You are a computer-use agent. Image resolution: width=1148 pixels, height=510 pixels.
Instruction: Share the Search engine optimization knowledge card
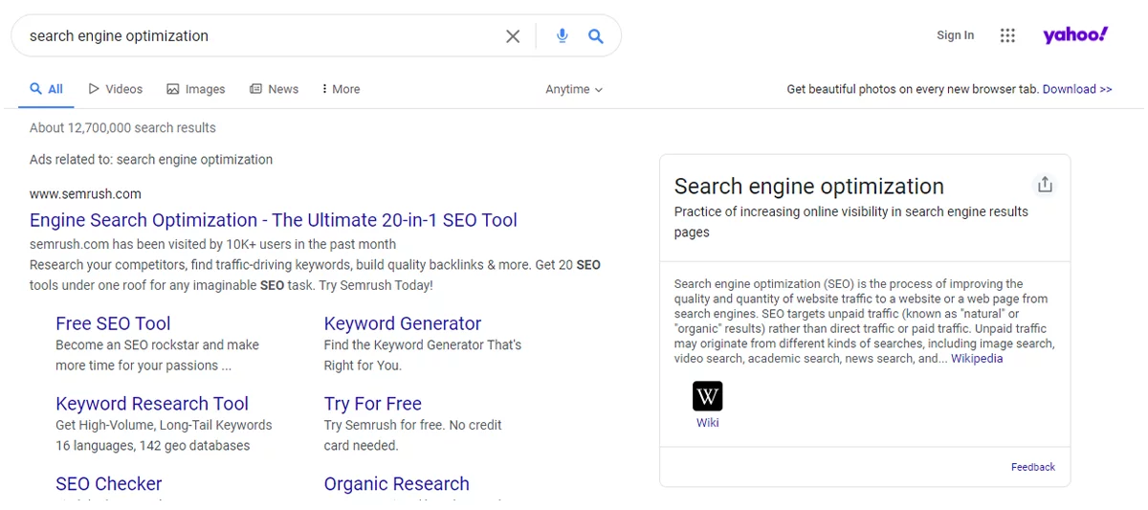[1045, 185]
